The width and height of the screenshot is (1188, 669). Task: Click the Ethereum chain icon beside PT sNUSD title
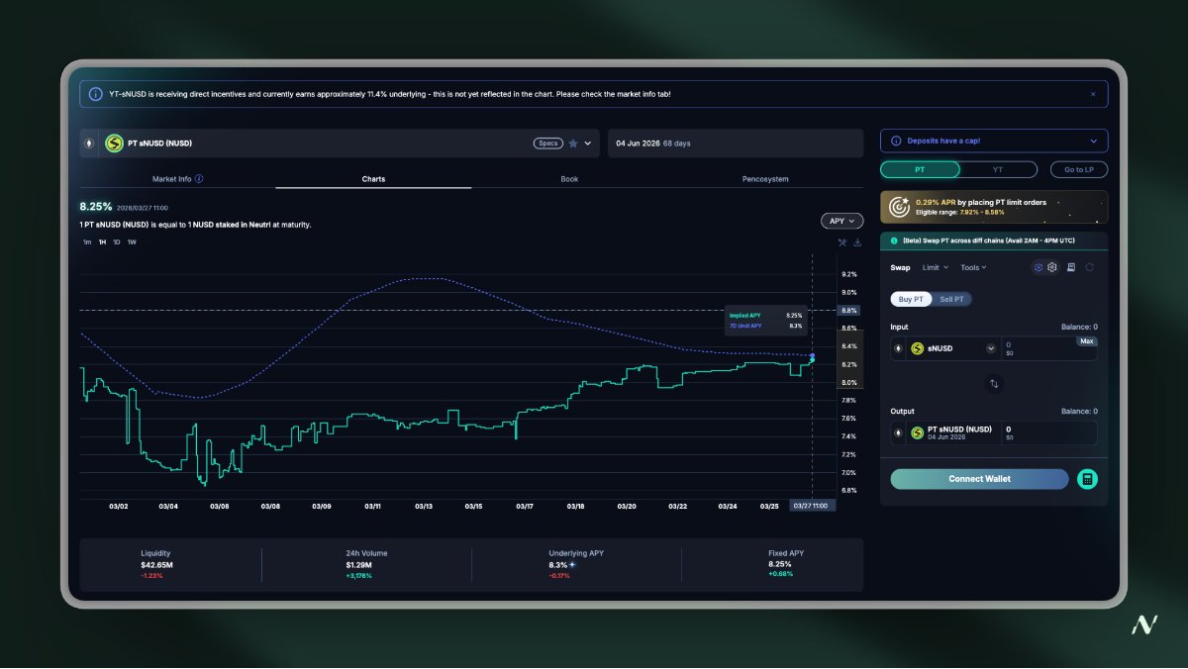(91, 143)
